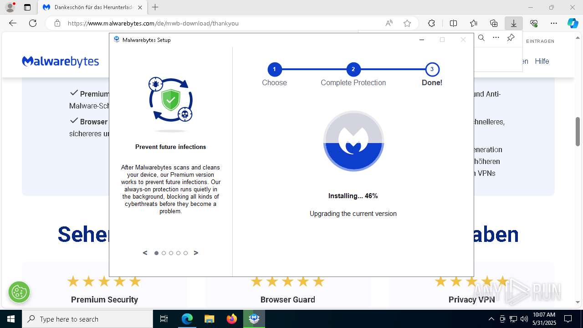The image size is (583, 328).
Task: Click the Privacy VPN heading
Action: 471,299
